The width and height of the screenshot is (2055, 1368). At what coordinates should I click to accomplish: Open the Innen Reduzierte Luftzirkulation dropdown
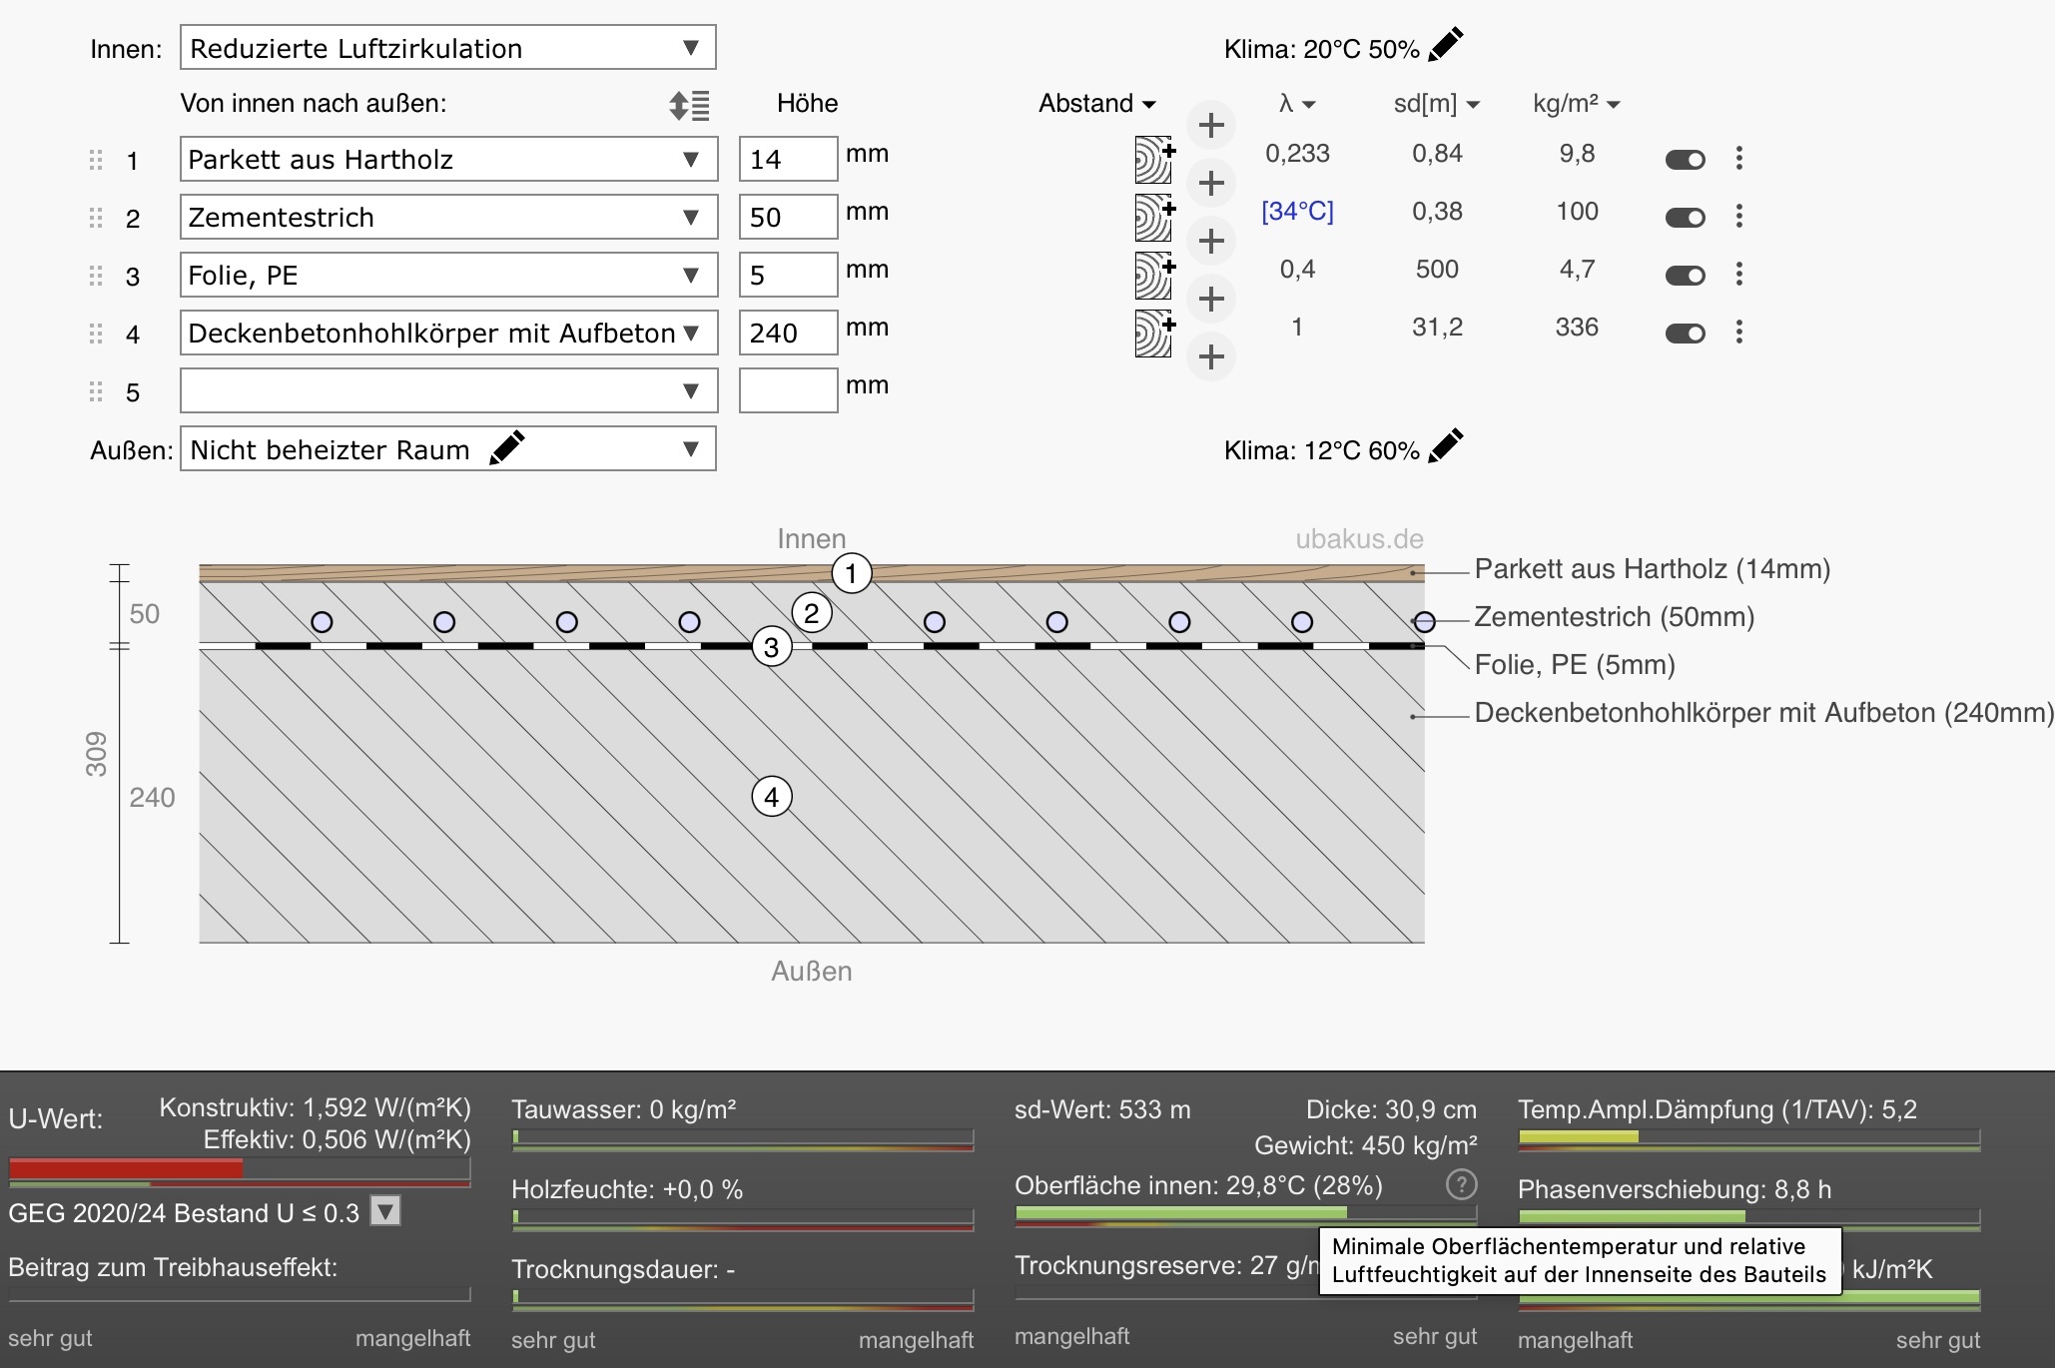pyautogui.click(x=447, y=48)
